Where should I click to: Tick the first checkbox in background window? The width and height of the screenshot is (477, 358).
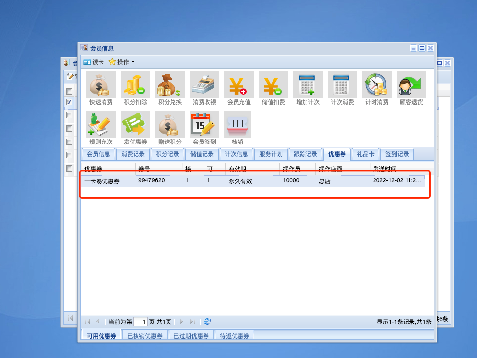click(69, 91)
